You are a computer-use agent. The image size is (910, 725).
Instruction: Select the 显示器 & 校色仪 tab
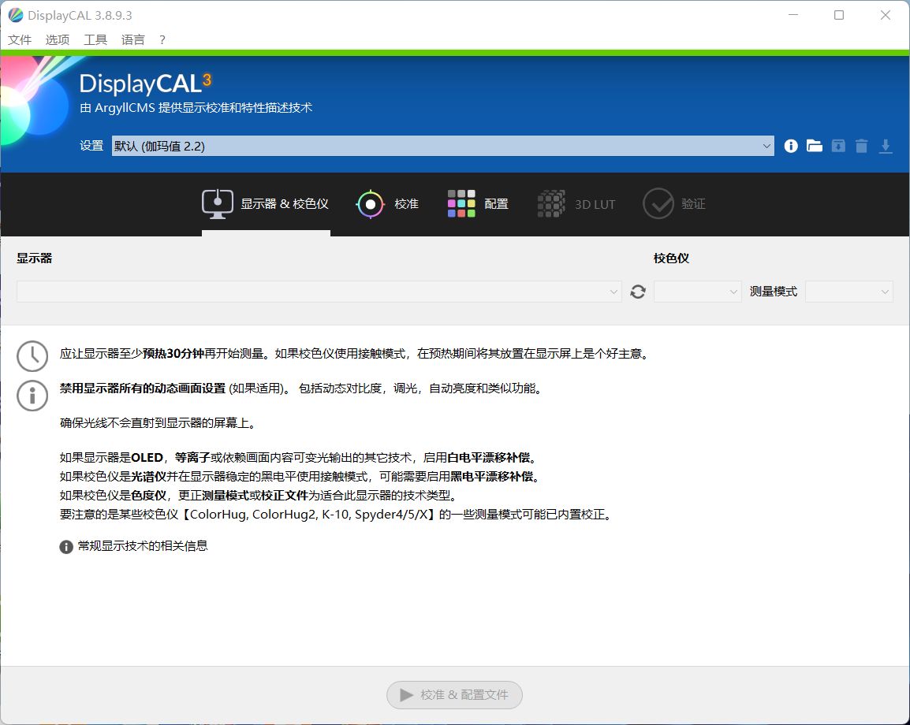[266, 204]
